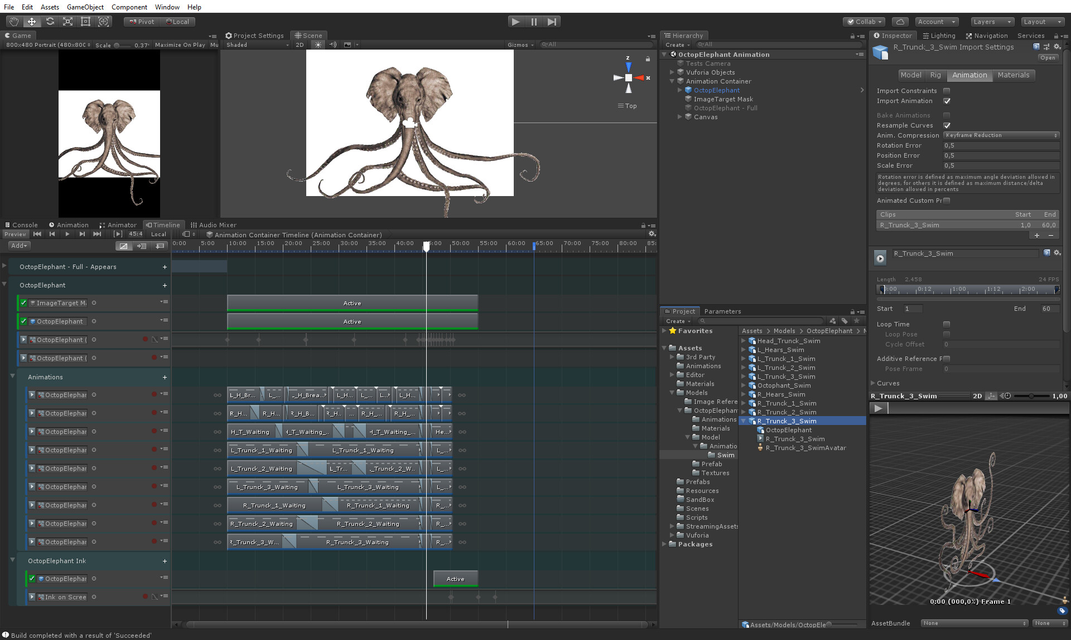Expand Vuforia Objects in Hierarchy

coord(672,72)
